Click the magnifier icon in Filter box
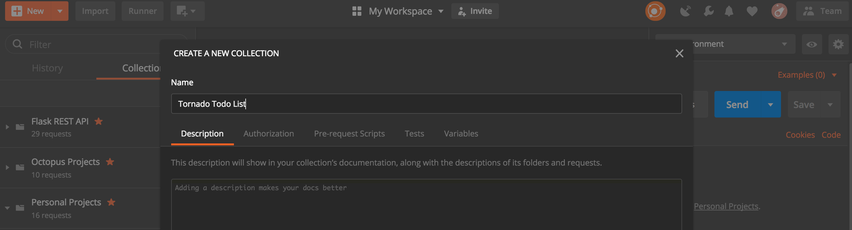852x230 pixels. (17, 44)
